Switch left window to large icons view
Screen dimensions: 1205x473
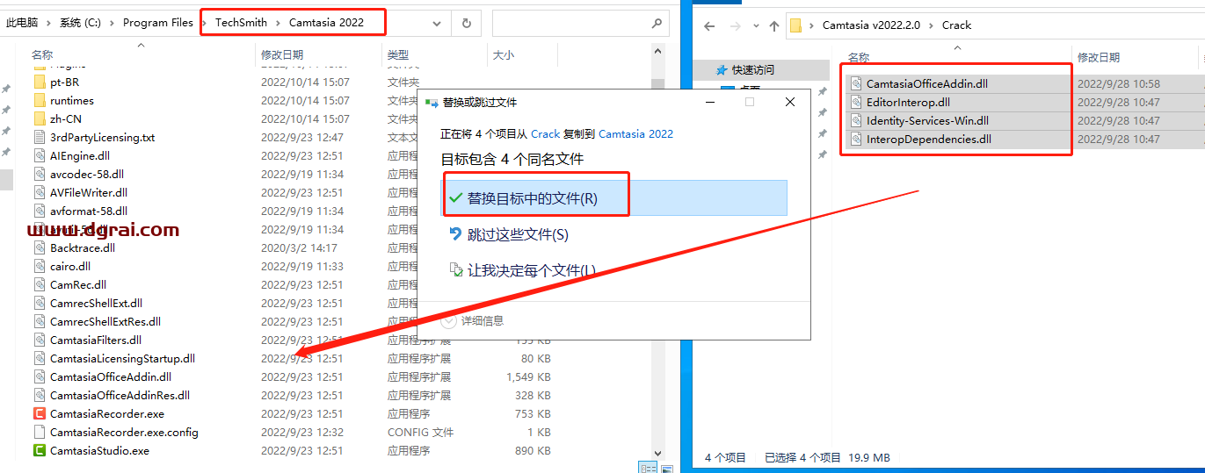665,468
